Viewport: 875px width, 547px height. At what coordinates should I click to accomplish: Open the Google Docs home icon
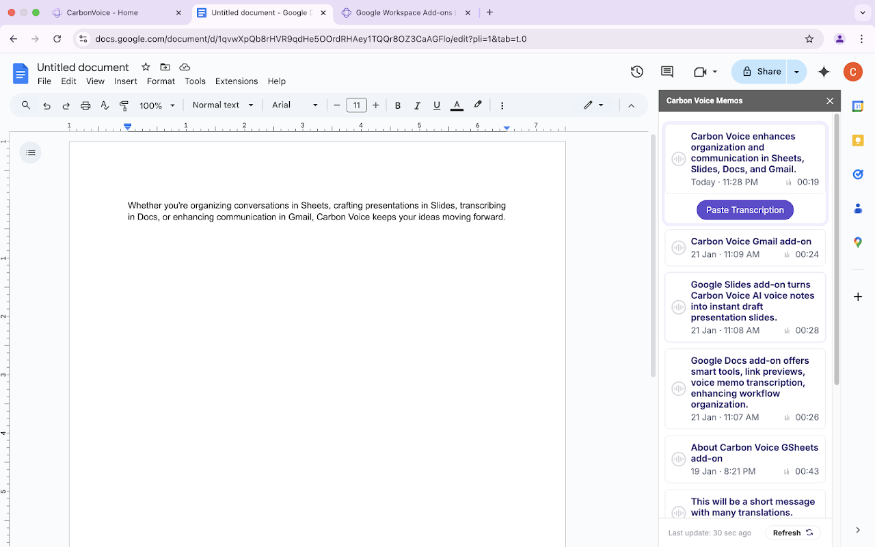(x=21, y=73)
